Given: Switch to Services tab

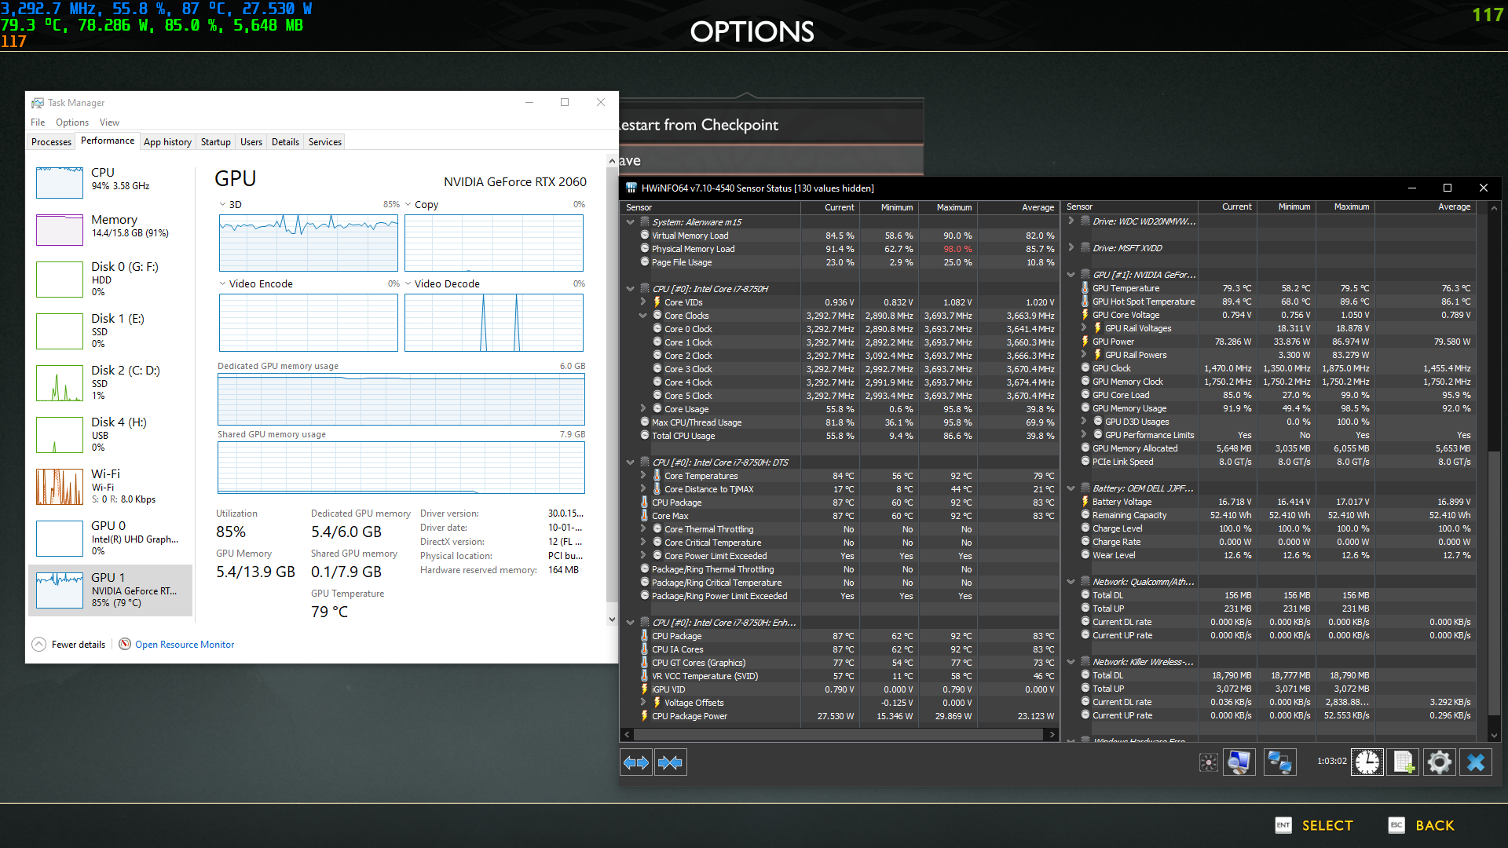Looking at the screenshot, I should click(x=324, y=142).
